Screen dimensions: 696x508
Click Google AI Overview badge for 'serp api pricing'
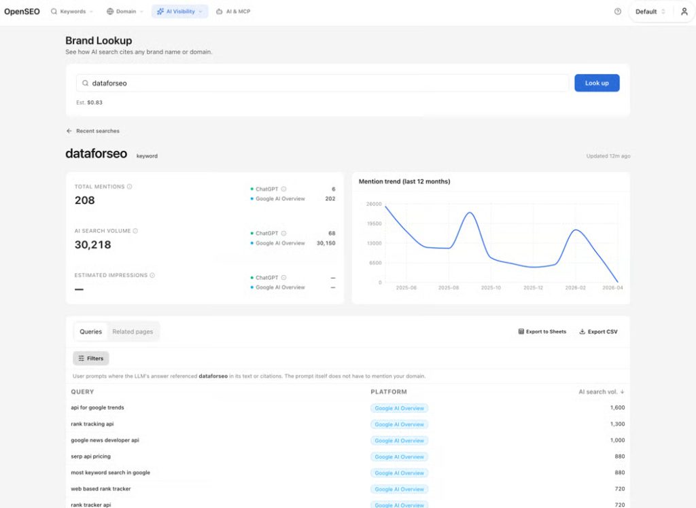click(x=399, y=456)
